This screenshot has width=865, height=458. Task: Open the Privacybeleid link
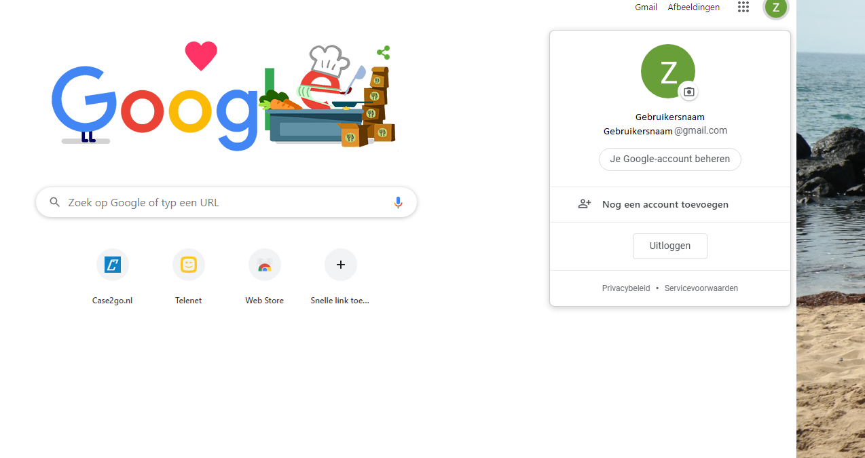(626, 288)
